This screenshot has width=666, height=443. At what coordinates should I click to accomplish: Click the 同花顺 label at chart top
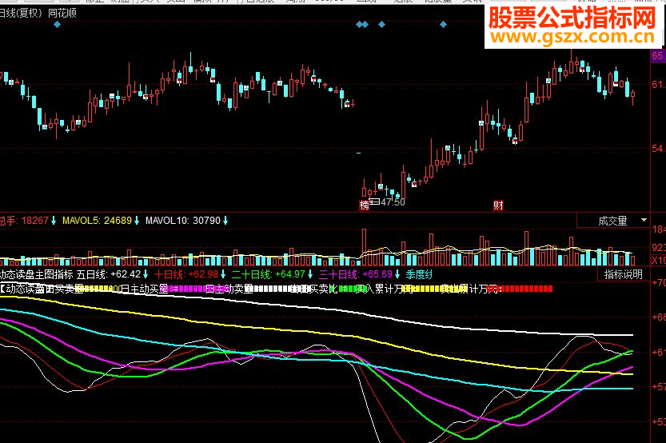coord(62,13)
